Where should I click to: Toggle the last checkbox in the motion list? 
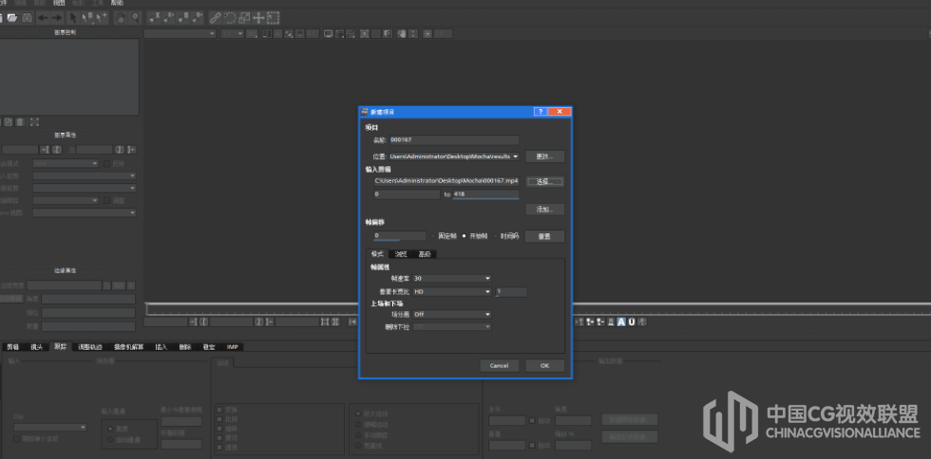(x=219, y=447)
